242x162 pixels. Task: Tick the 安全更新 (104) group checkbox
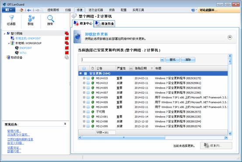tap(85, 73)
